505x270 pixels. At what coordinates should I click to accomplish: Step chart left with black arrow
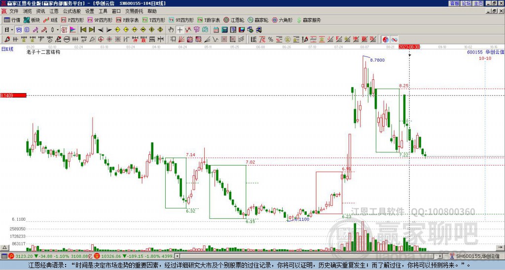(101, 30)
